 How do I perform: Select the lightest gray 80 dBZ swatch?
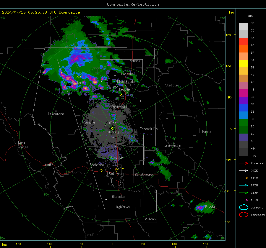click(244, 27)
